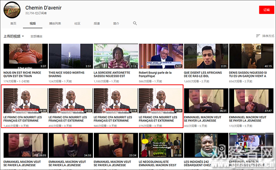Click the search icon in channel tabs

tap(135, 23)
